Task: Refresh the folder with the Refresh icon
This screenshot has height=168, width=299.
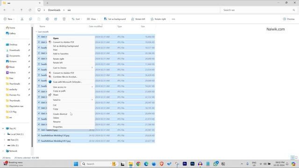Action: click(x=30, y=10)
